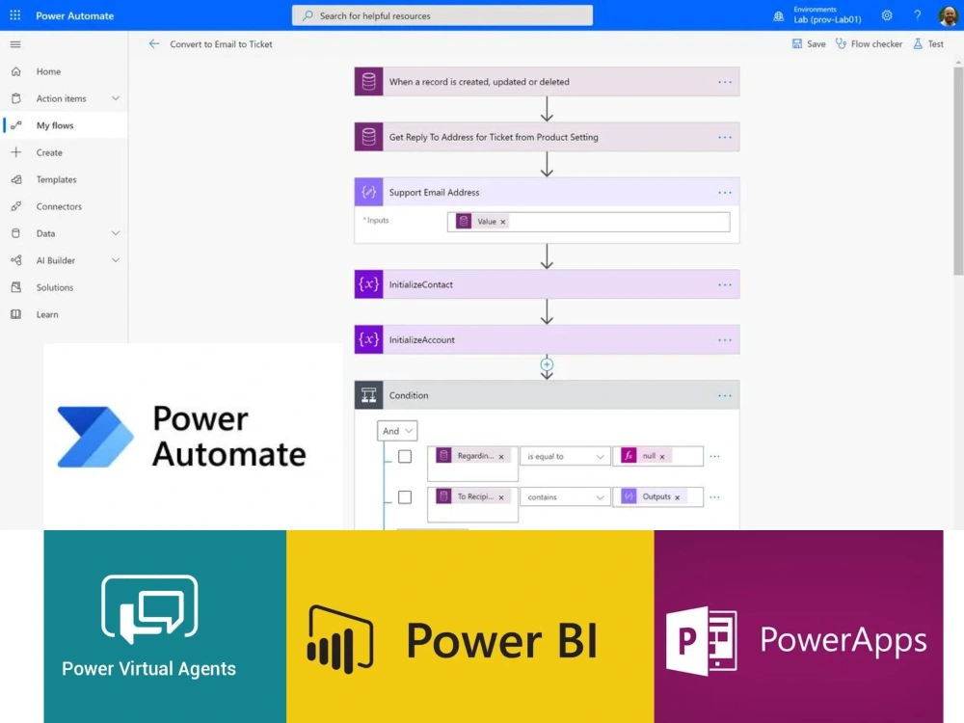Screen dimensions: 964x723
Task: Select the InitializeContact variable icon
Action: click(x=368, y=283)
